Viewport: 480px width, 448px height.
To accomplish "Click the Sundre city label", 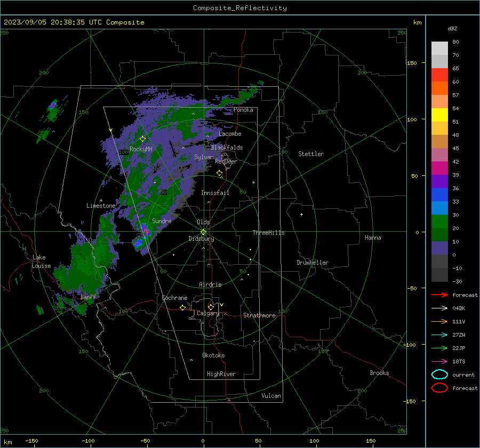I will [x=162, y=221].
